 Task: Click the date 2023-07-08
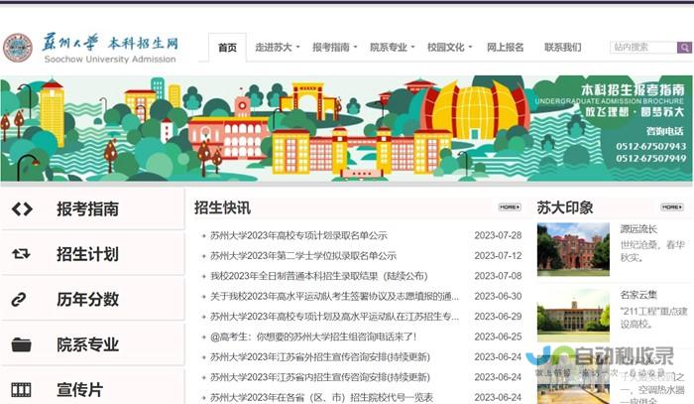(498, 276)
